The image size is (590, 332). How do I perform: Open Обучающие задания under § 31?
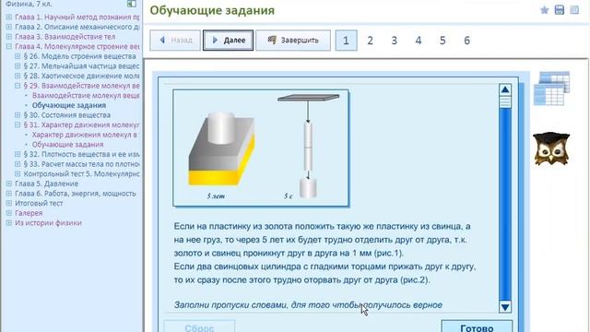click(67, 144)
